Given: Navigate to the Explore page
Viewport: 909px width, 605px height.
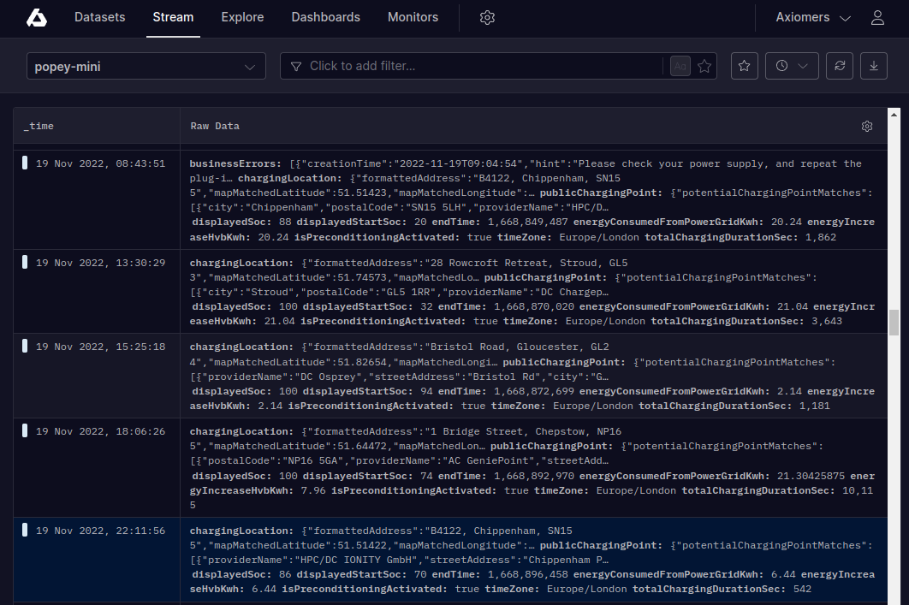Looking at the screenshot, I should click(x=242, y=18).
